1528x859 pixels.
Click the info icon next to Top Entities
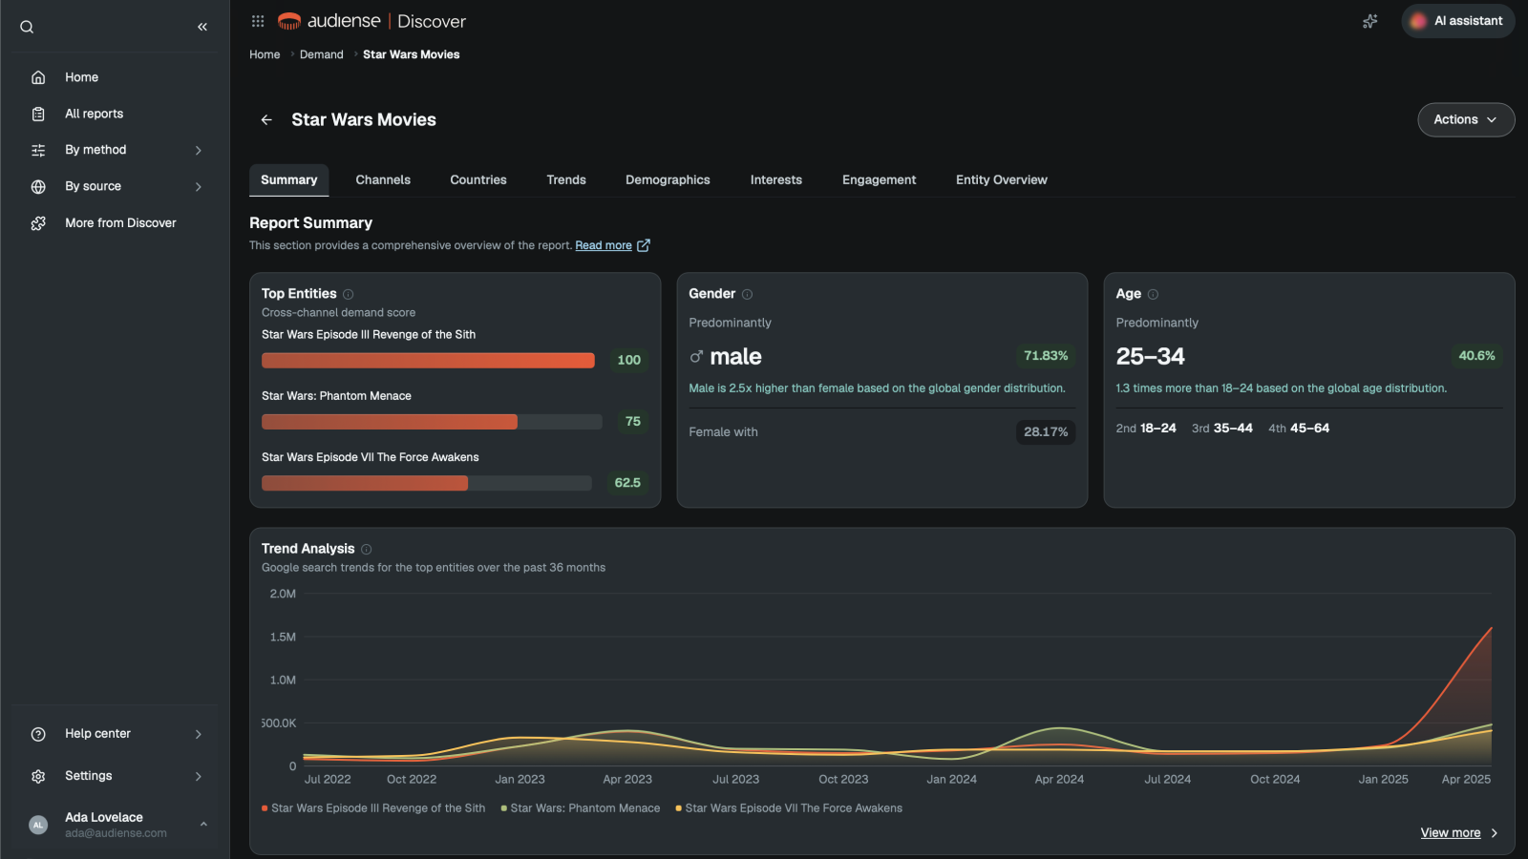click(x=349, y=294)
